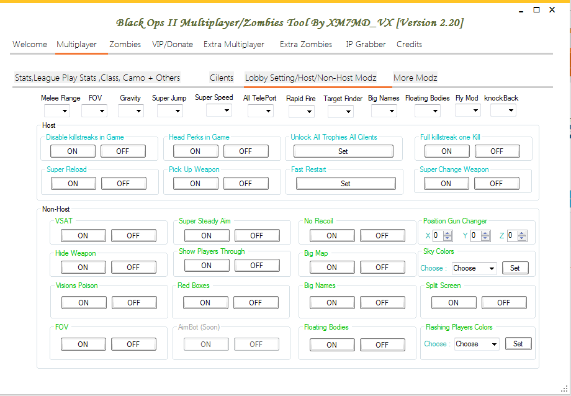This screenshot has width=571, height=396.
Task: Open the Sky Colors Choose dropdown
Action: coord(474,269)
